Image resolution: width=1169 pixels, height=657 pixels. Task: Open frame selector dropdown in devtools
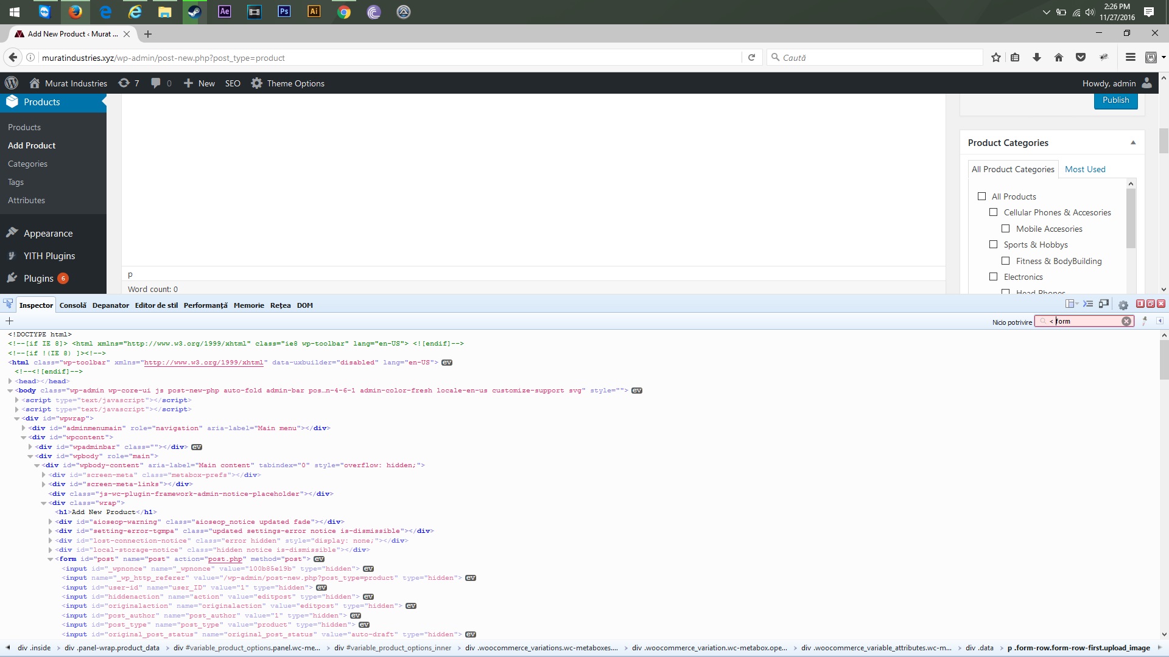pyautogui.click(x=1072, y=304)
